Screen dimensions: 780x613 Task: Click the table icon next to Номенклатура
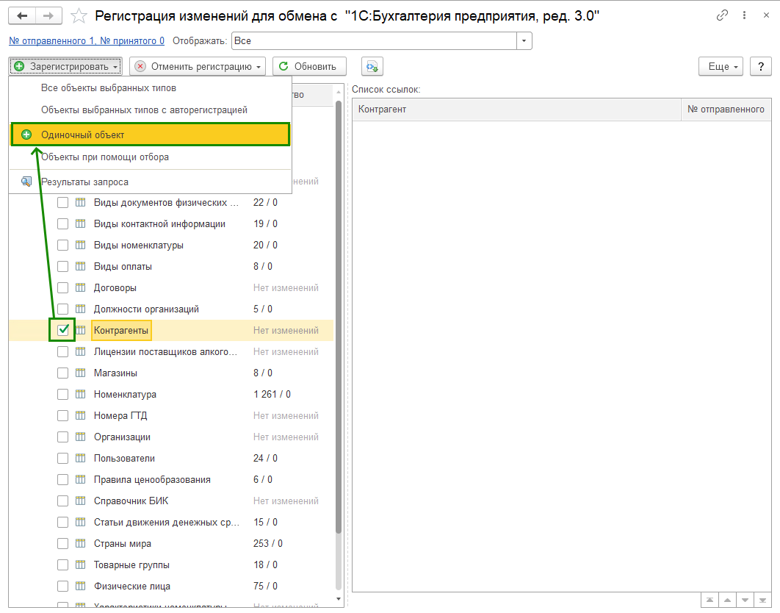click(81, 394)
